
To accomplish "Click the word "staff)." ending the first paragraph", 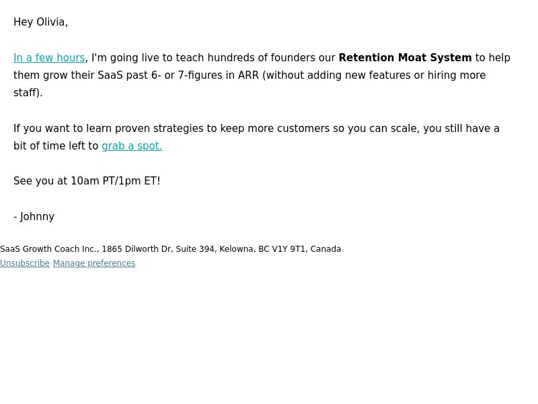I will coord(28,93).
